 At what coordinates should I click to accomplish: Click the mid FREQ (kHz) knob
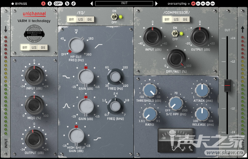[115, 106]
